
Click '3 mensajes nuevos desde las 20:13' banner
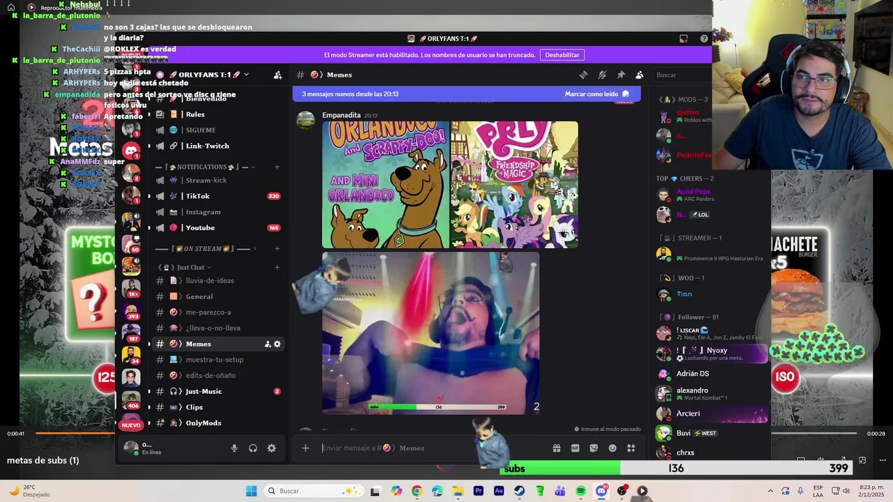click(350, 93)
